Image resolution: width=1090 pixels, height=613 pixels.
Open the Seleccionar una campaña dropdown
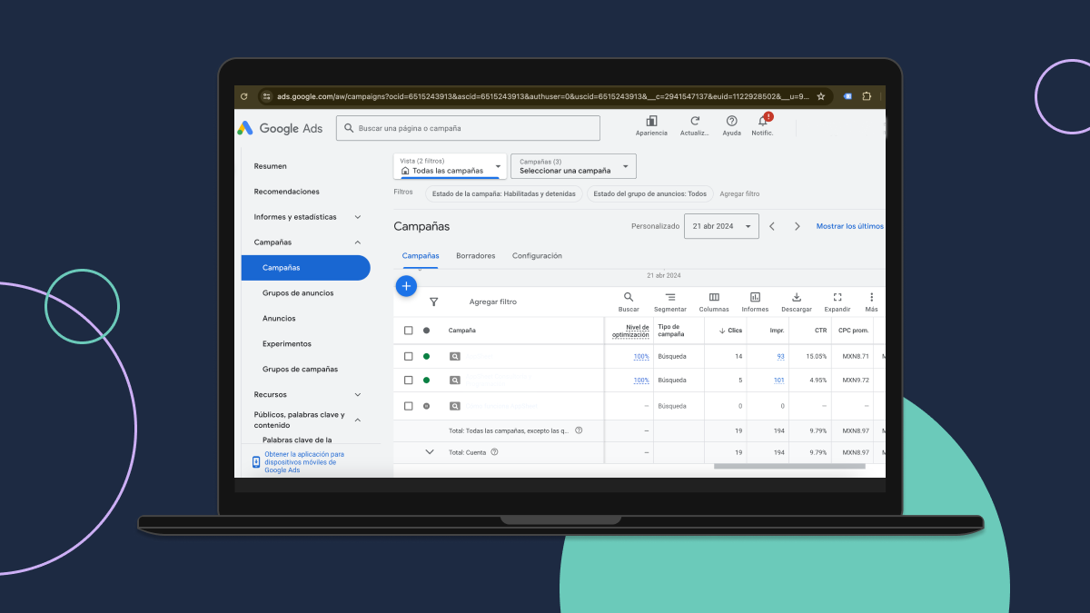573,166
